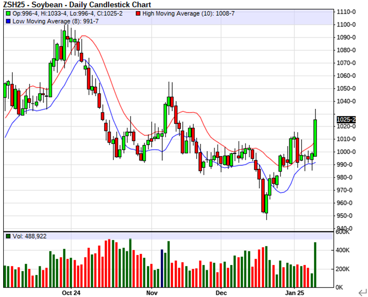Click the return arrow icon at bottom right

[x=362, y=293]
